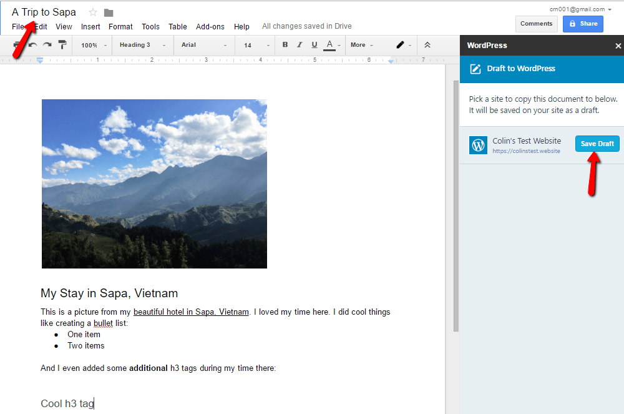
Task: Open the zoom 100% dropdown
Action: pyautogui.click(x=94, y=45)
